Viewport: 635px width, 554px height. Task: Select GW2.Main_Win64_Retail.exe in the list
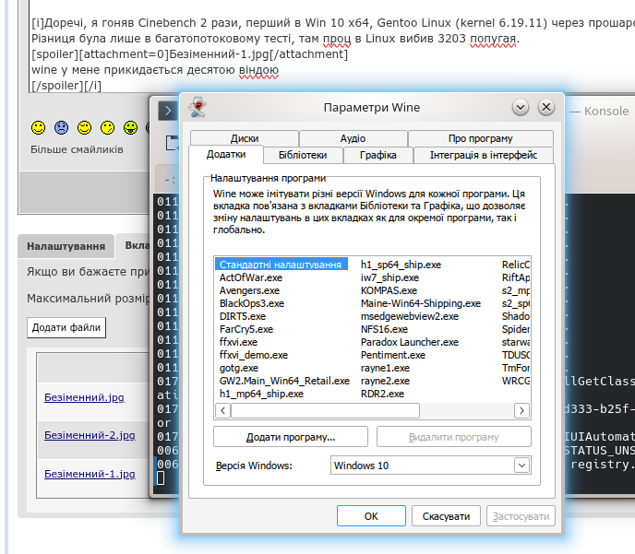284,381
